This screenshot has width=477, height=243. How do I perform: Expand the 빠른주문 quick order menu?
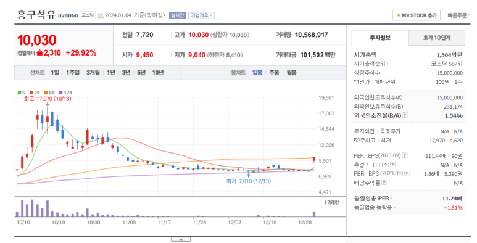point(458,15)
